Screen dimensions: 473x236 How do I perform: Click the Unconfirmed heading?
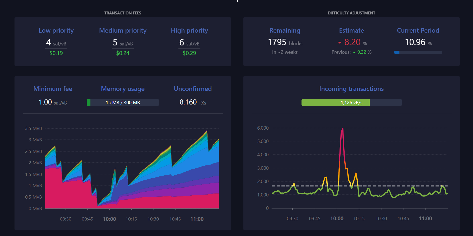193,89
